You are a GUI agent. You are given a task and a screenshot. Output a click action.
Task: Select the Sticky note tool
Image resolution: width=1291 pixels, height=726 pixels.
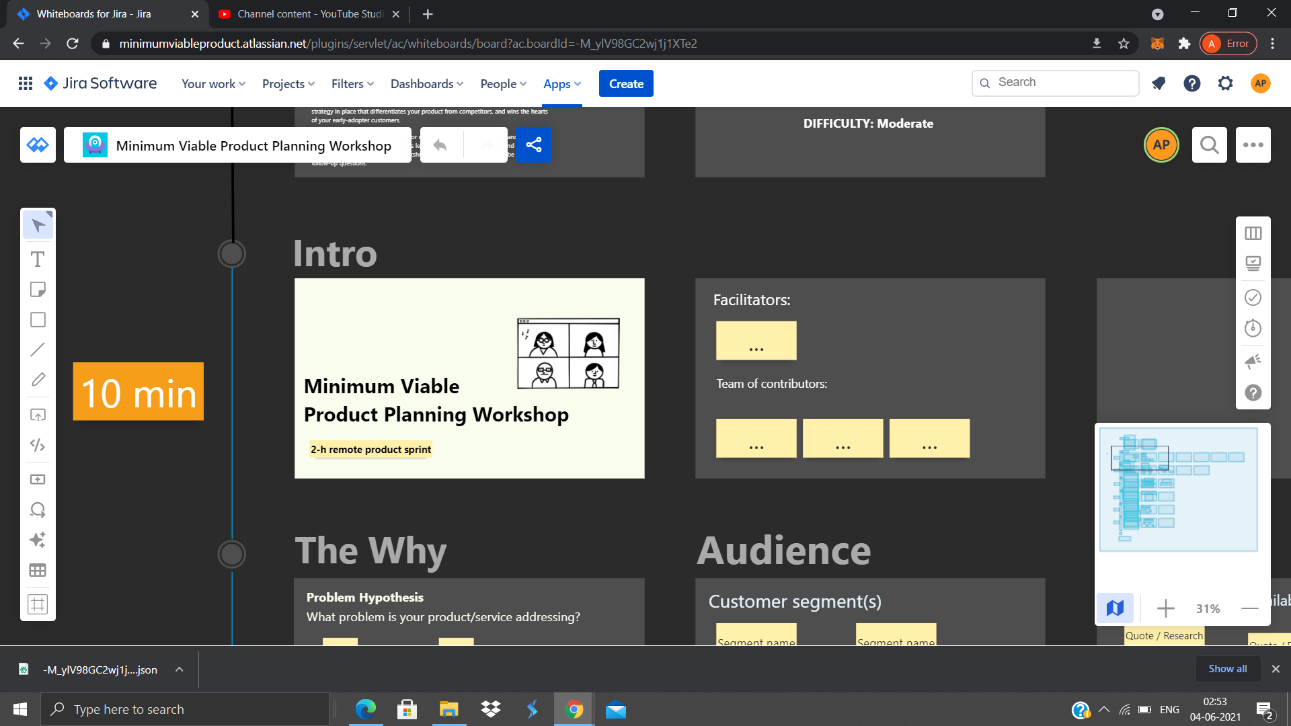pyautogui.click(x=38, y=290)
